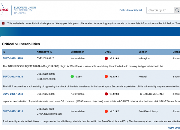The image size is (180, 130).
Task: Click the zlib inftrees.c description text
Action: click(x=91, y=121)
